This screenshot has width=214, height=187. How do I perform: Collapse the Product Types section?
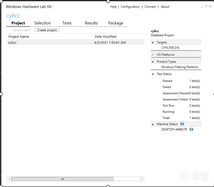click(x=153, y=62)
